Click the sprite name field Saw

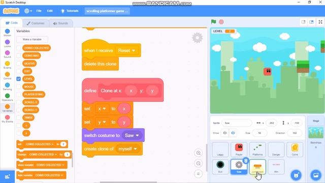click(237, 123)
